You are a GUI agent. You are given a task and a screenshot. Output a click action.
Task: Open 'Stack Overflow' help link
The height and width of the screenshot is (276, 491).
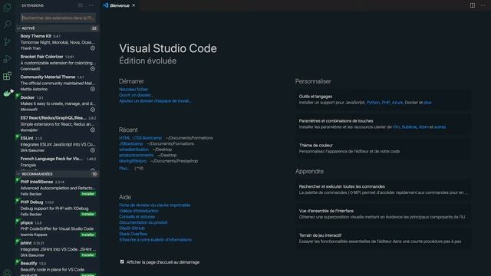(133, 234)
